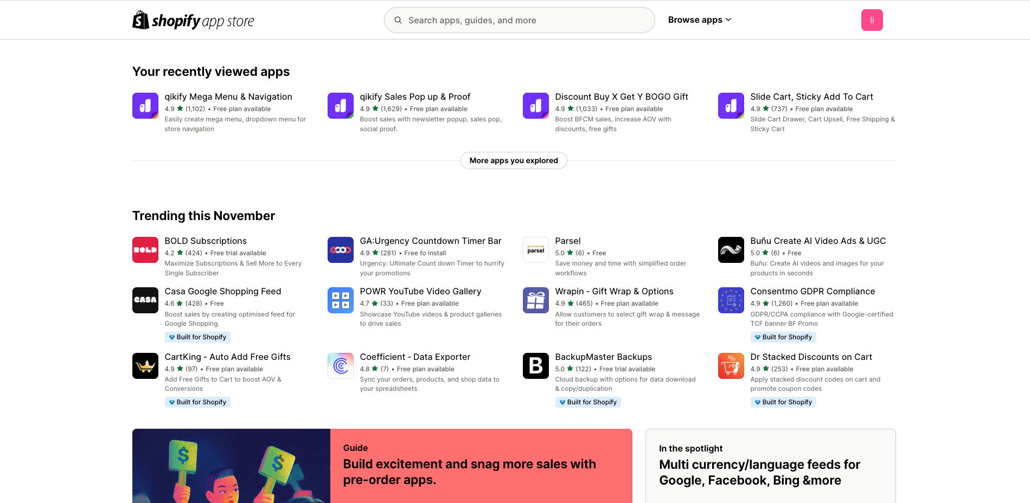
Task: Click Built for Shopify badge under Casa
Action: click(x=197, y=337)
